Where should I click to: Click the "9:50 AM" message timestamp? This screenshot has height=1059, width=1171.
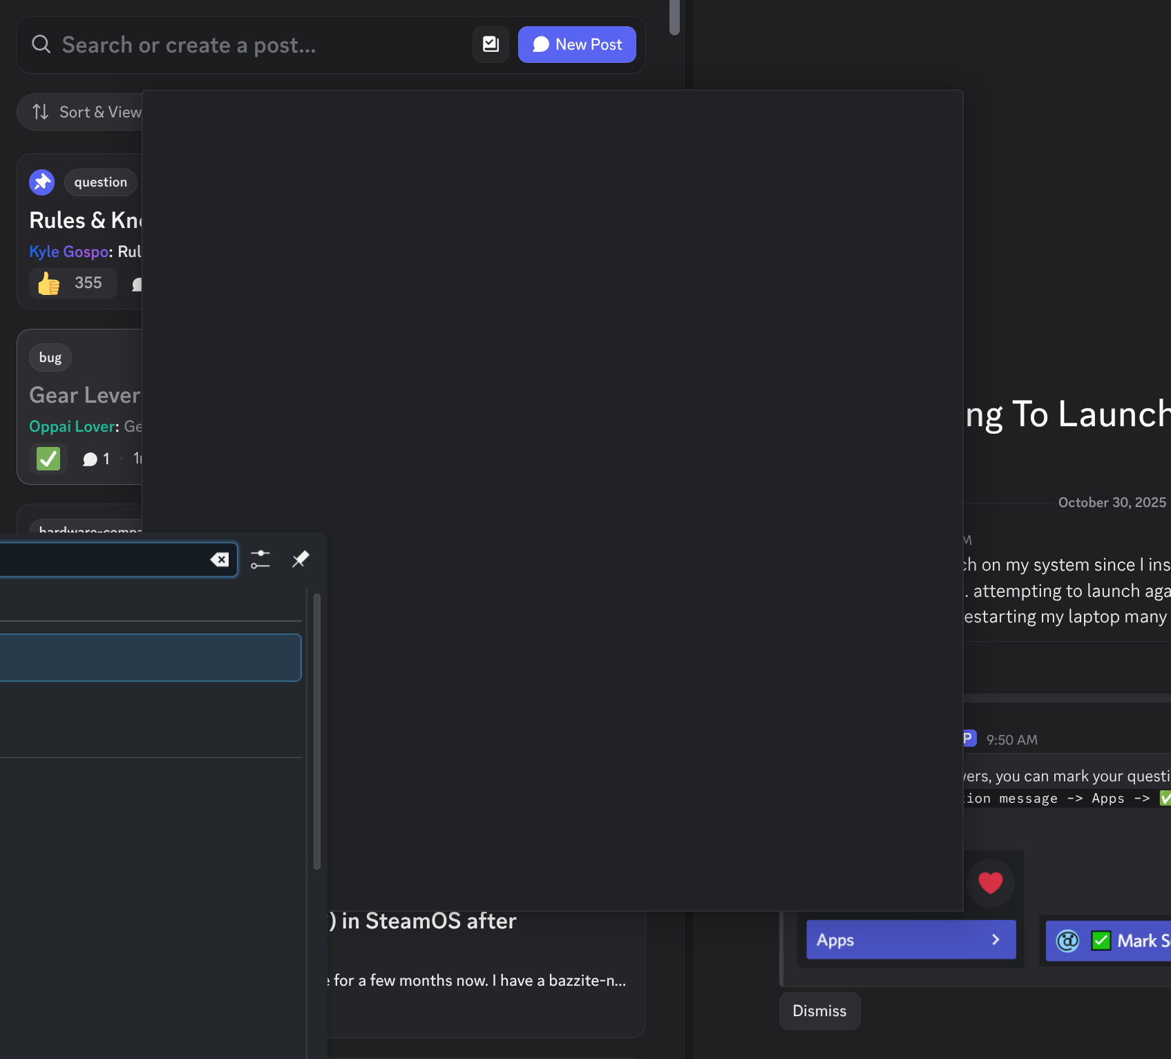pyautogui.click(x=1012, y=740)
